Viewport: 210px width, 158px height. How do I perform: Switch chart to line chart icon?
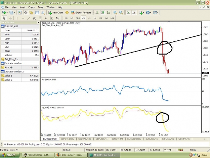pyautogui.click(x=109, y=12)
